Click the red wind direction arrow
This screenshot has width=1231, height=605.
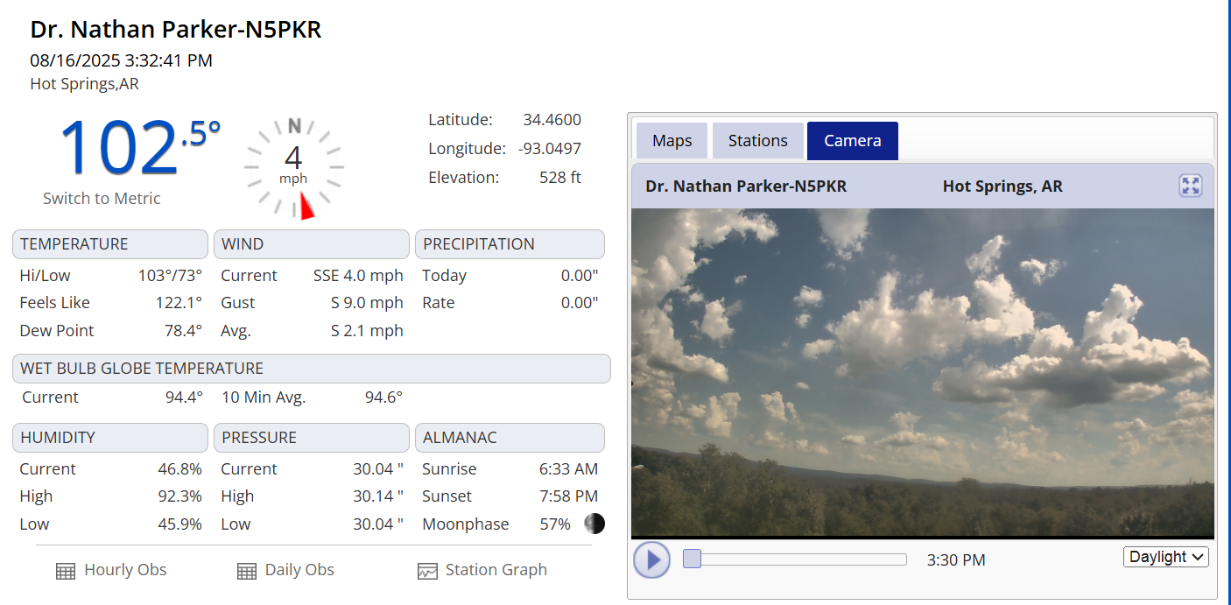click(306, 207)
